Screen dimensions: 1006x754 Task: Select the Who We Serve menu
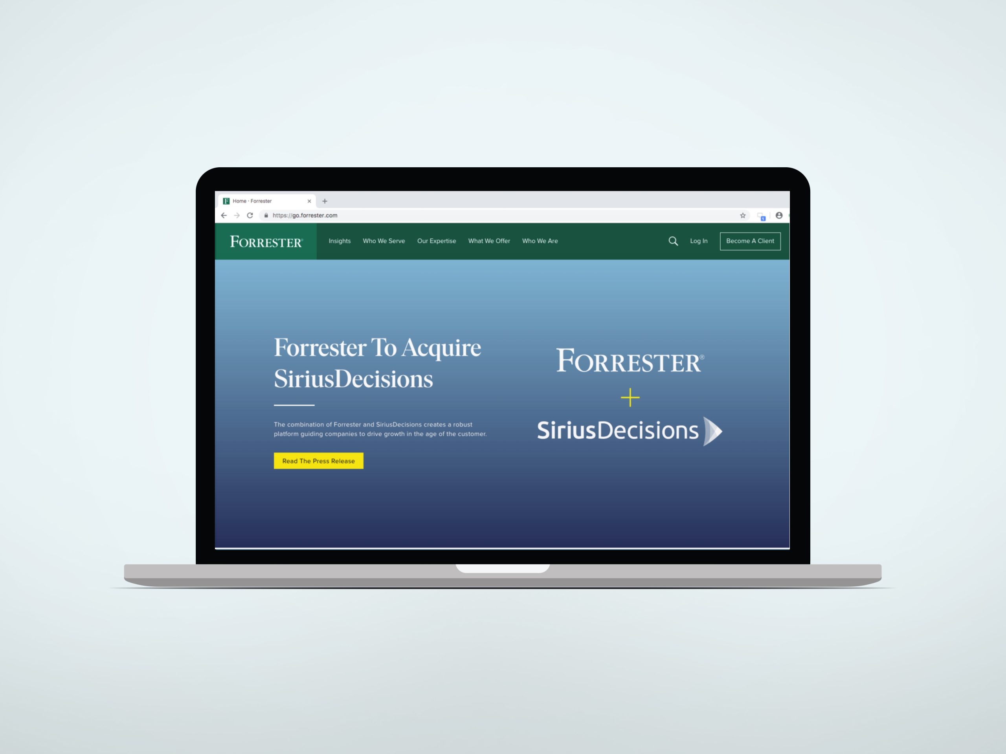point(384,241)
